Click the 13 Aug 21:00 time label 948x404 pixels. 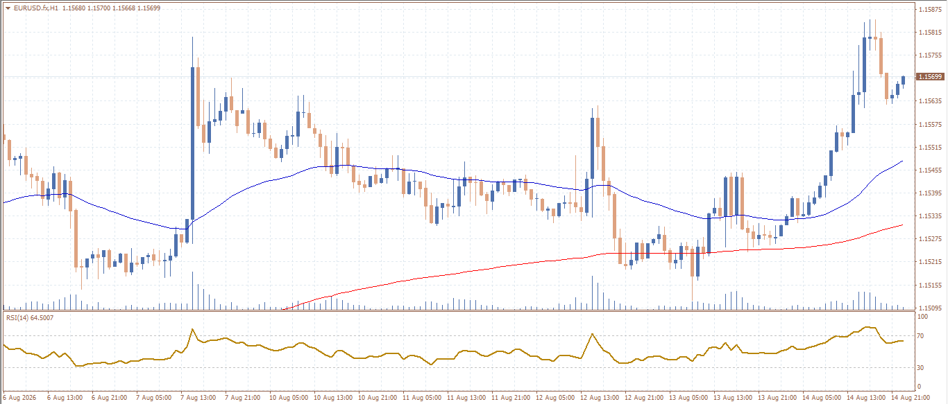point(777,398)
